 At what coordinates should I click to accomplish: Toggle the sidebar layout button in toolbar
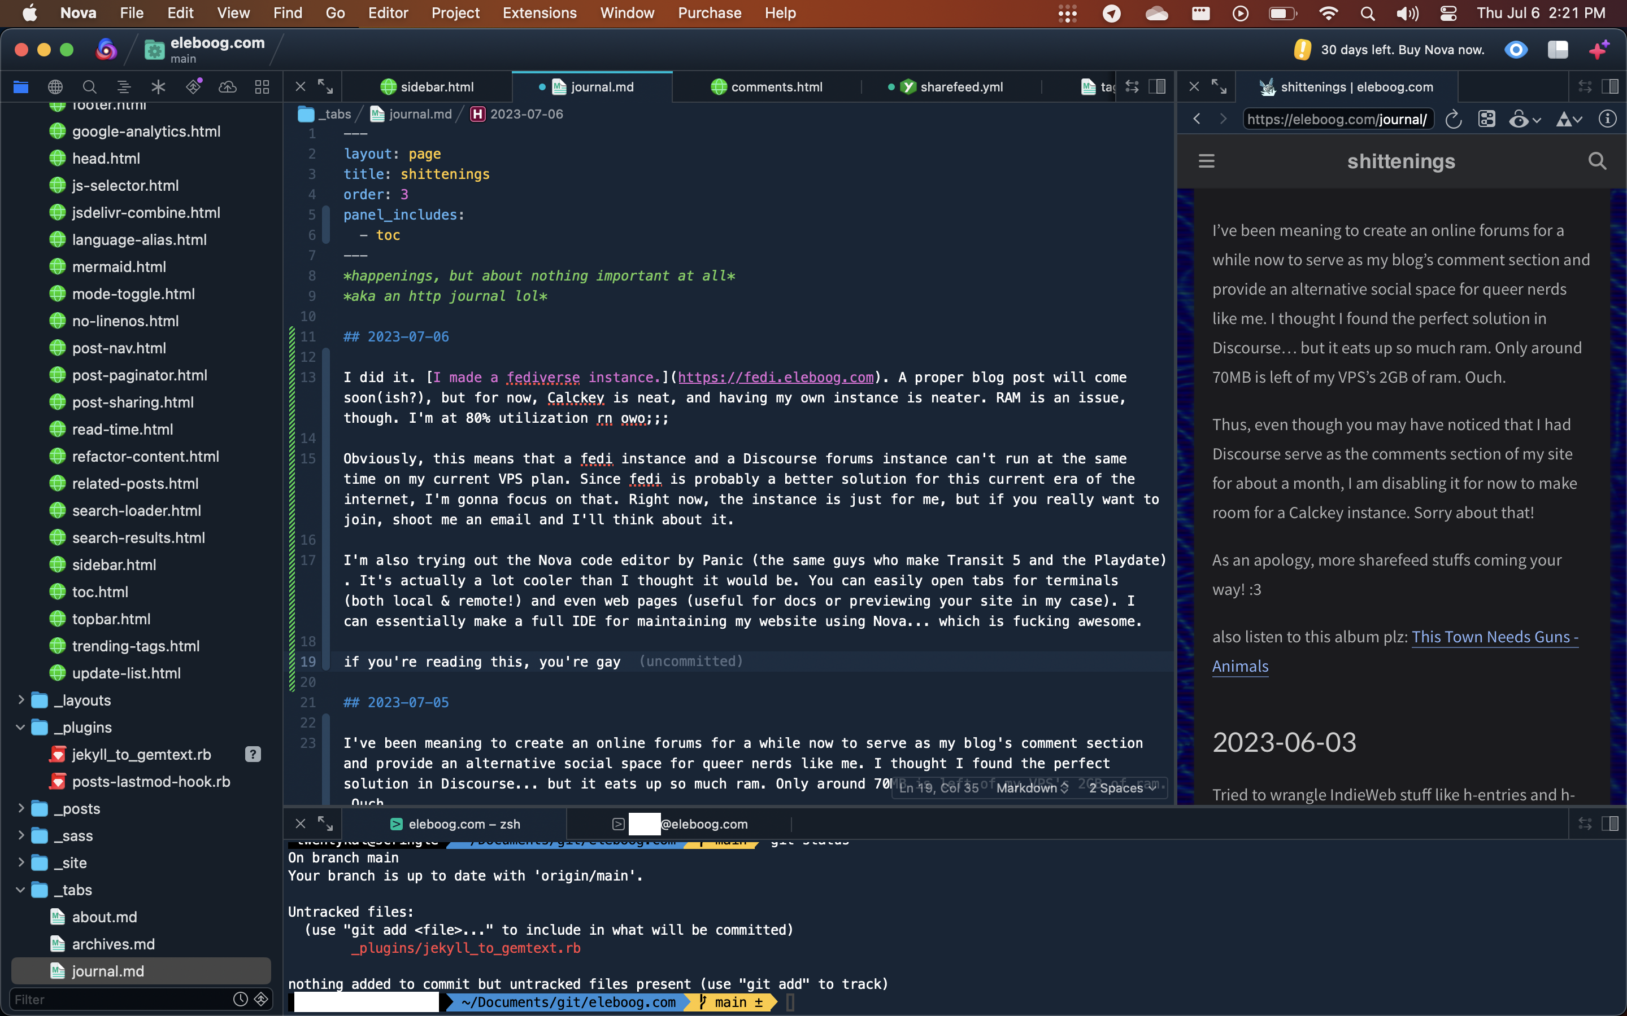click(1558, 49)
